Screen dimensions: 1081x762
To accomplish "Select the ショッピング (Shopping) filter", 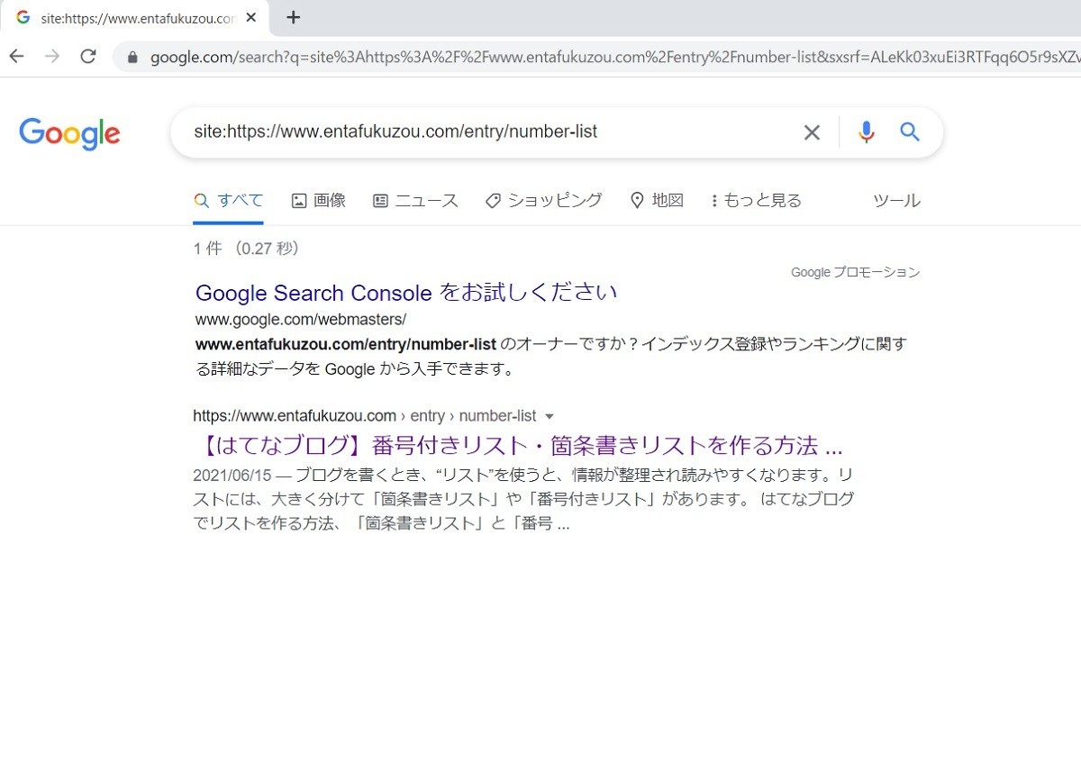I will tap(544, 200).
